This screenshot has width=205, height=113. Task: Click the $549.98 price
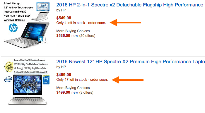click(x=64, y=18)
